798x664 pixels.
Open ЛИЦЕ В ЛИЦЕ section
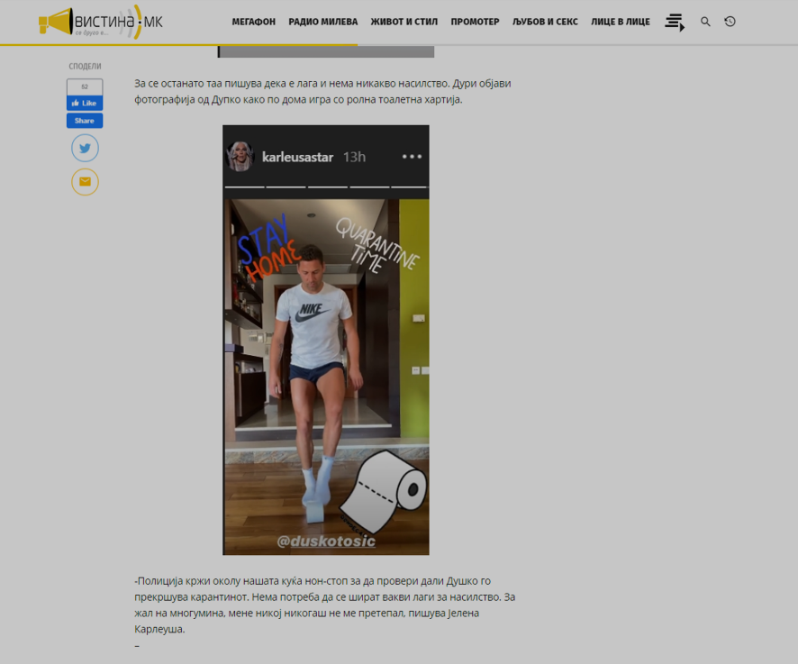tap(620, 22)
